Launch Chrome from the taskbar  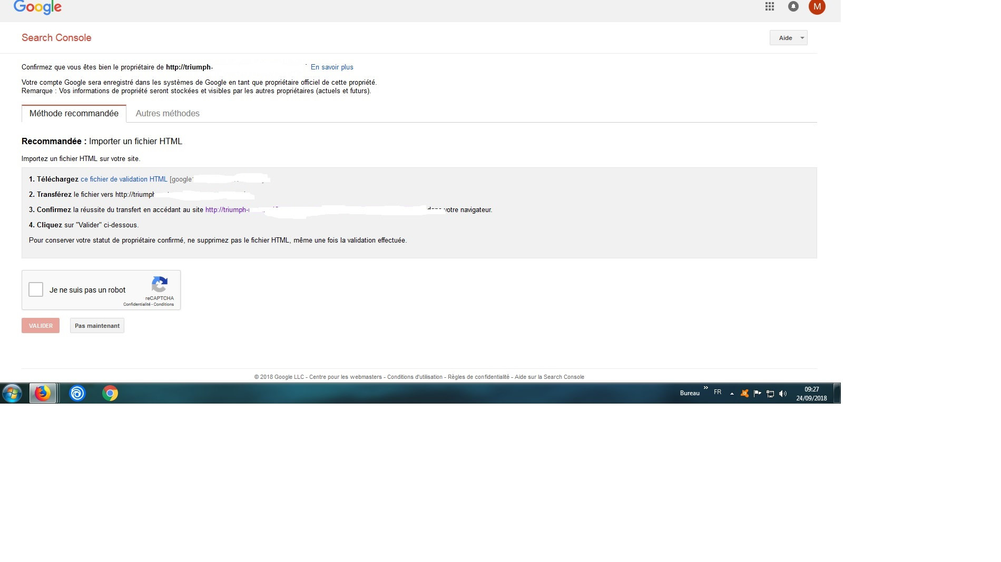110,393
